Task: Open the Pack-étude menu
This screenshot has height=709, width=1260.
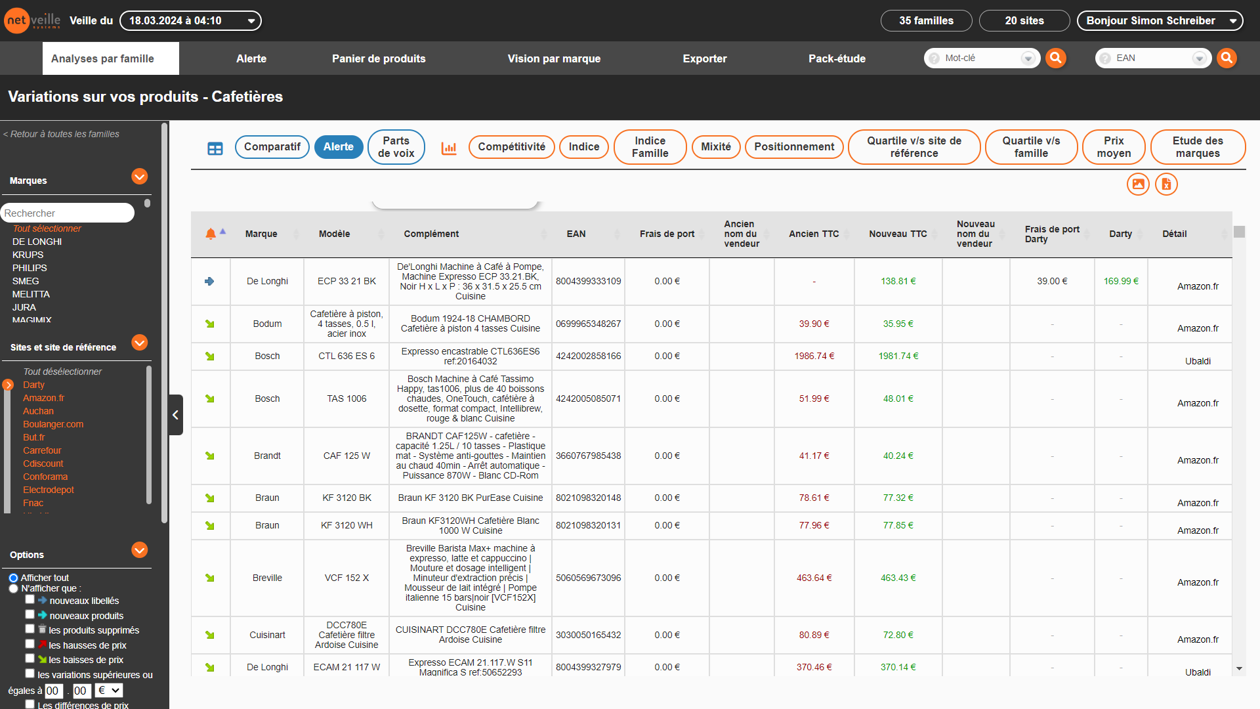Action: [x=837, y=58]
